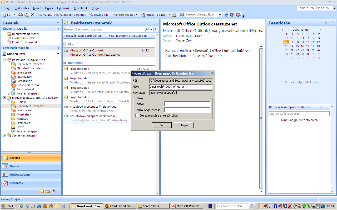Select the Munkahely folder
Screen dimensions: 337x210
pos(24,114)
